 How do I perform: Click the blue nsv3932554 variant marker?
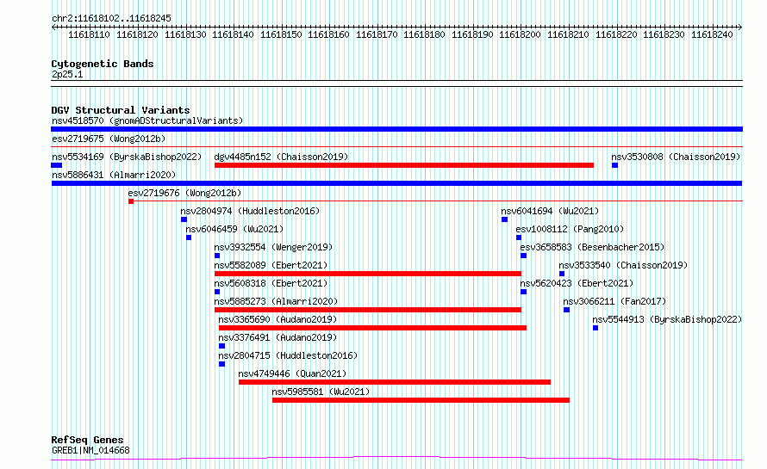217,256
